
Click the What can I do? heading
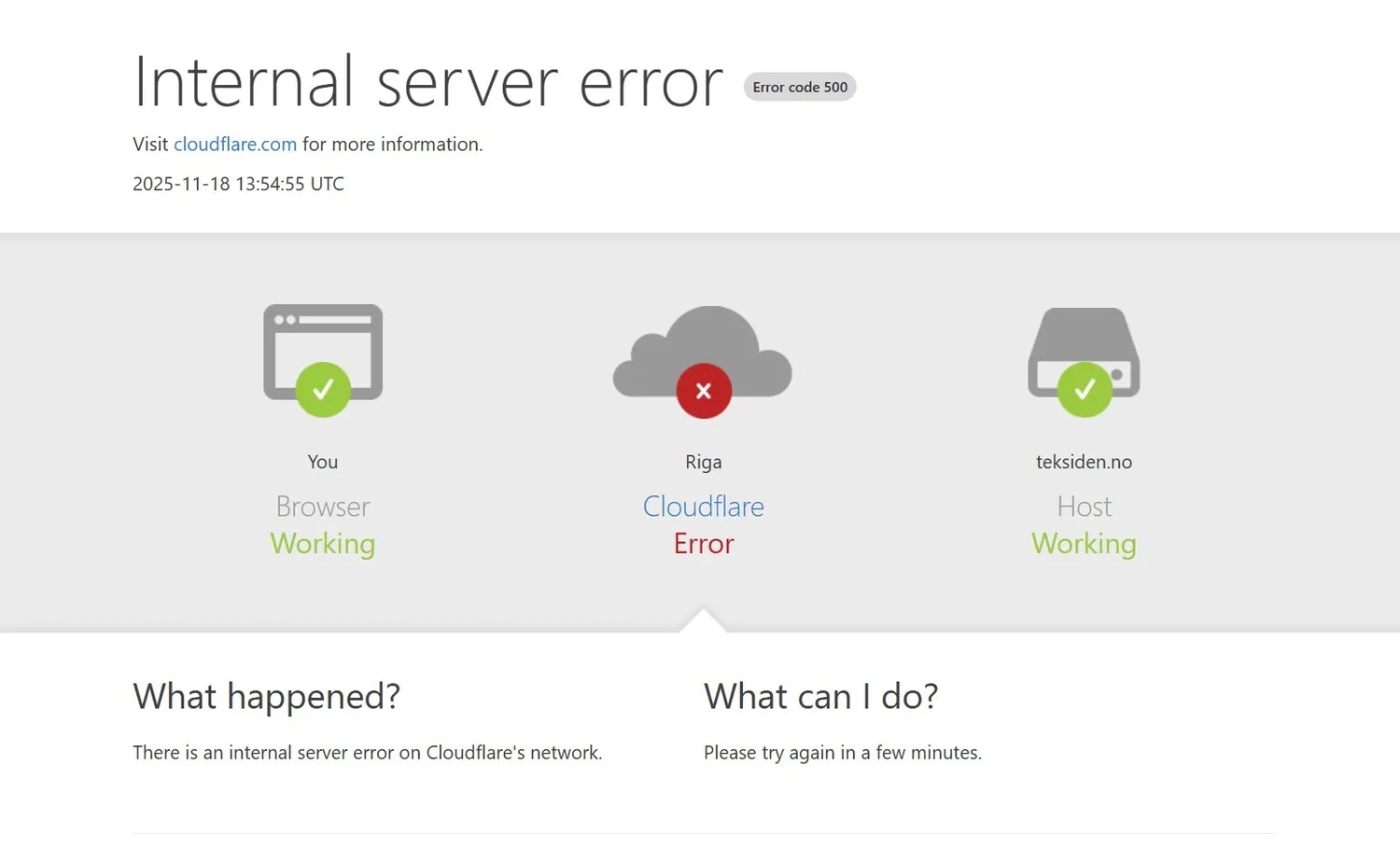pyautogui.click(x=820, y=697)
